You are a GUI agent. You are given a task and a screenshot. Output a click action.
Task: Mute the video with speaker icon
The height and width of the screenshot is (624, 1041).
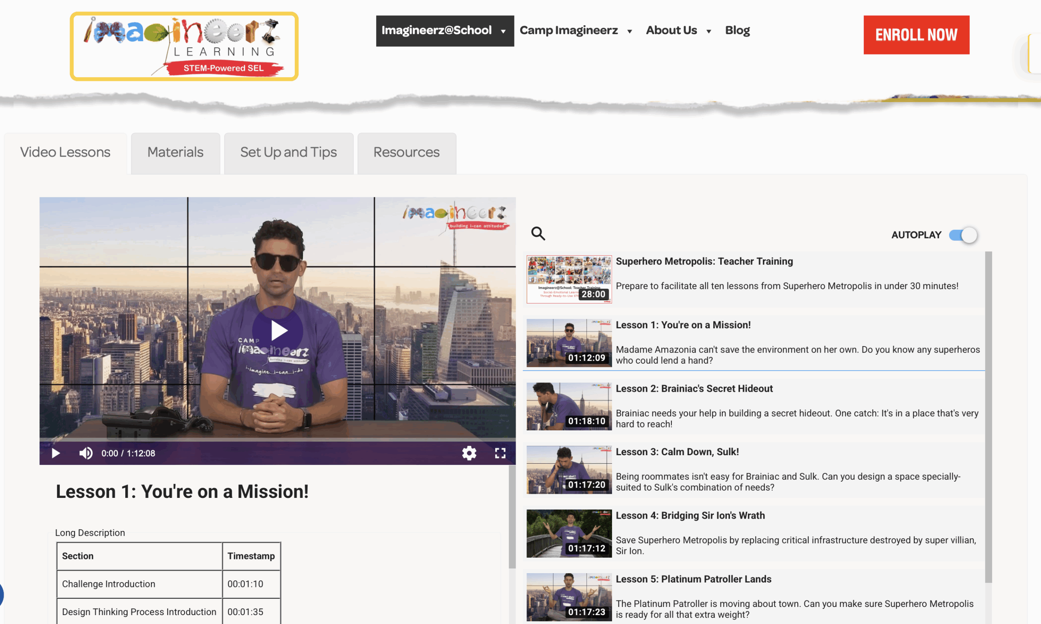click(86, 453)
